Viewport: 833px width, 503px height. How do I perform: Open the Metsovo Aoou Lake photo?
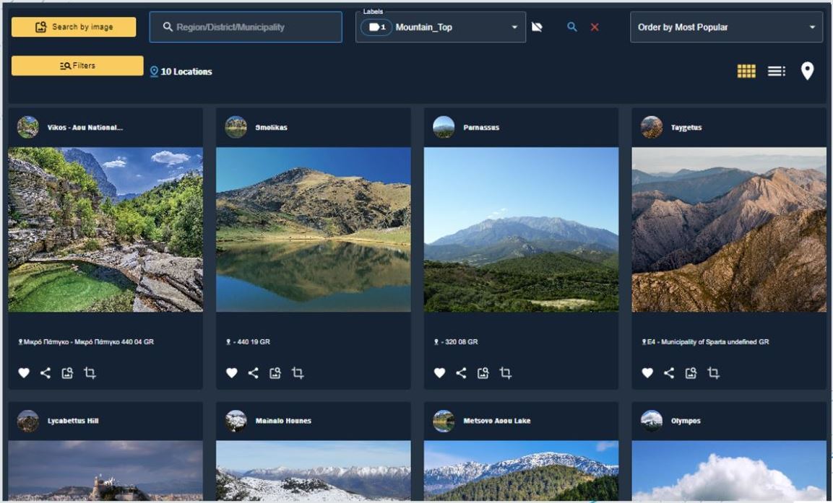coord(521,471)
